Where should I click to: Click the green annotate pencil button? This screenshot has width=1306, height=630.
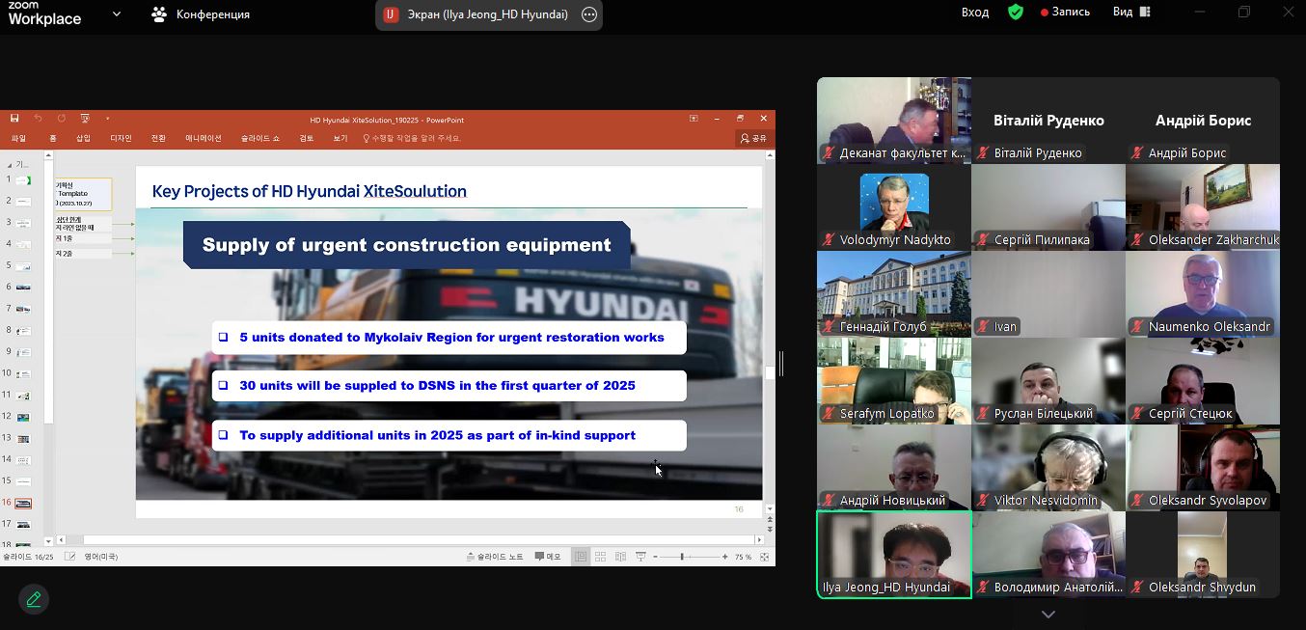(34, 599)
